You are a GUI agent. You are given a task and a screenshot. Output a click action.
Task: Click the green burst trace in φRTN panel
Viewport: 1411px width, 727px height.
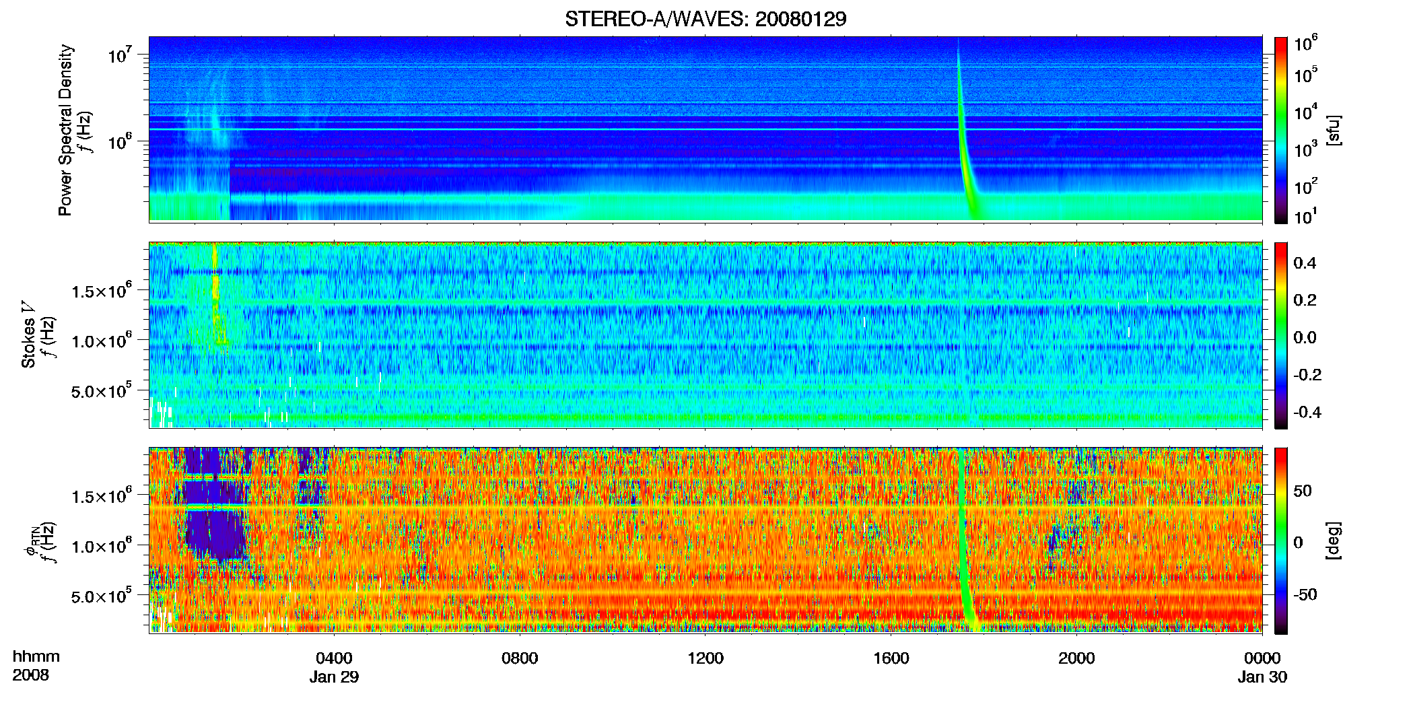tap(965, 539)
